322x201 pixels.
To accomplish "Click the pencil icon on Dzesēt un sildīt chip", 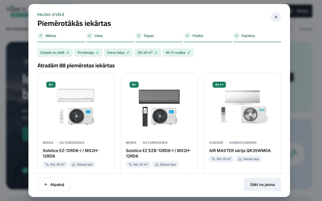I will [68, 53].
